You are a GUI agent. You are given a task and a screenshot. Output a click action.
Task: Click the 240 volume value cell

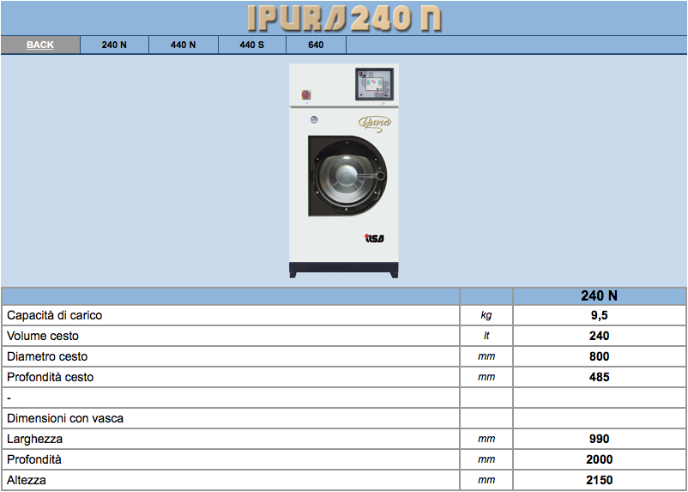pyautogui.click(x=599, y=336)
